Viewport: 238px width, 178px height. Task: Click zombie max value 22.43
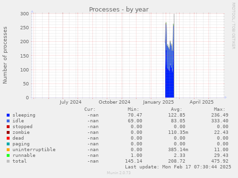coord(221,132)
